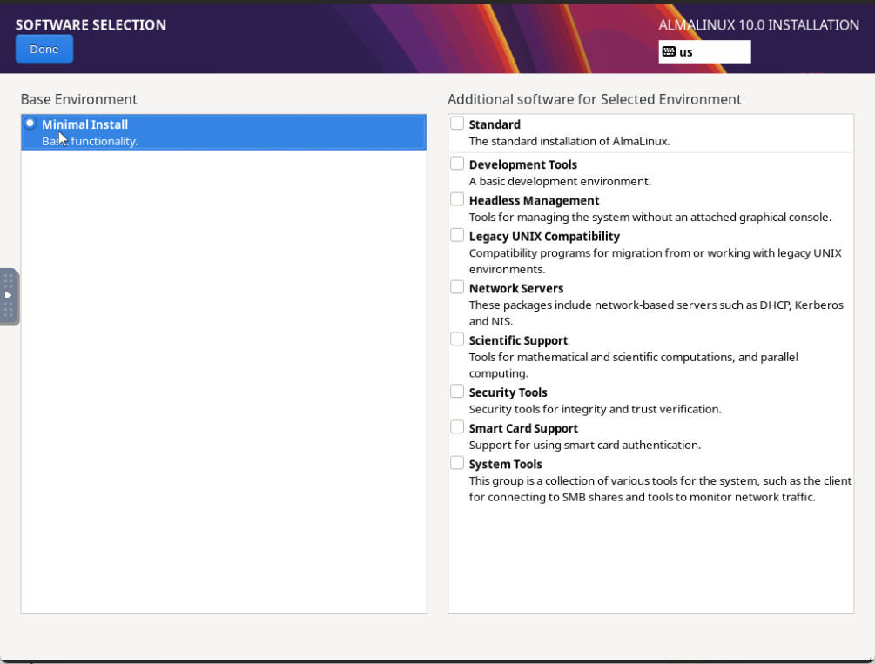Viewport: 875px width, 664px height.
Task: Click the keyboard layout icon
Action: (x=669, y=52)
